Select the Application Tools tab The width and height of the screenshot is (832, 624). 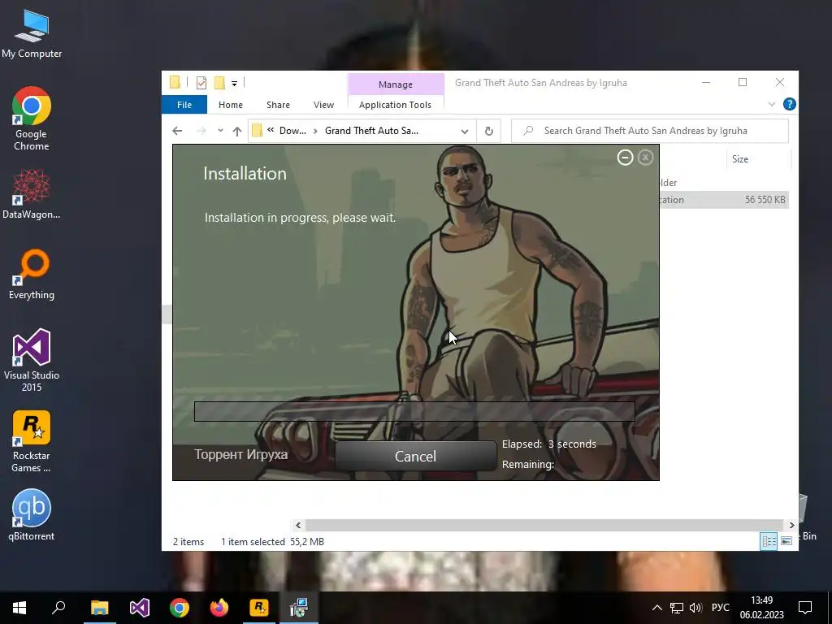coord(396,105)
